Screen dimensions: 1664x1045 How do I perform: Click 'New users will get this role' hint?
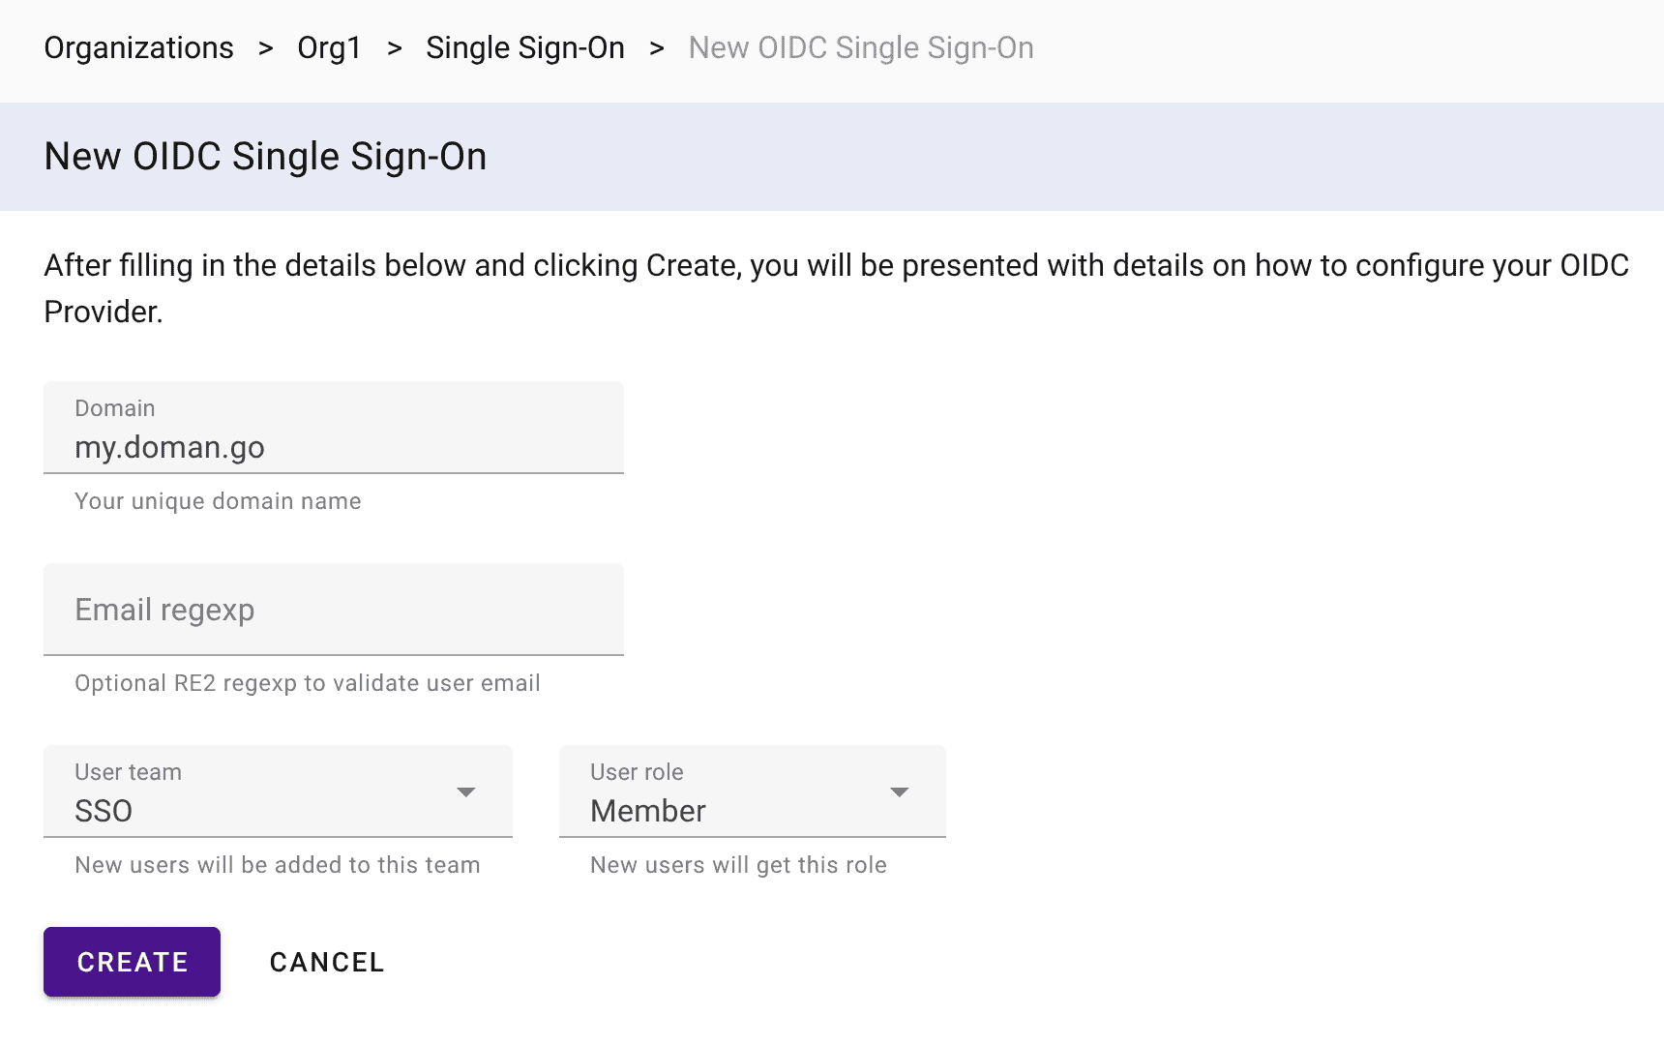[x=738, y=865]
